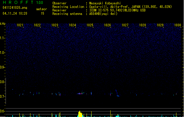
Task: Click the 1030 time axis marker
Action: tap(178, 25)
